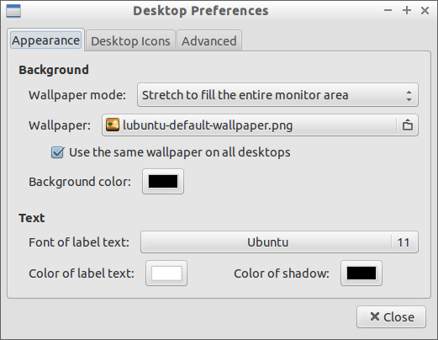This screenshot has height=340, width=438.
Task: Switch to the Desktop Icons tab
Action: pyautogui.click(x=130, y=41)
